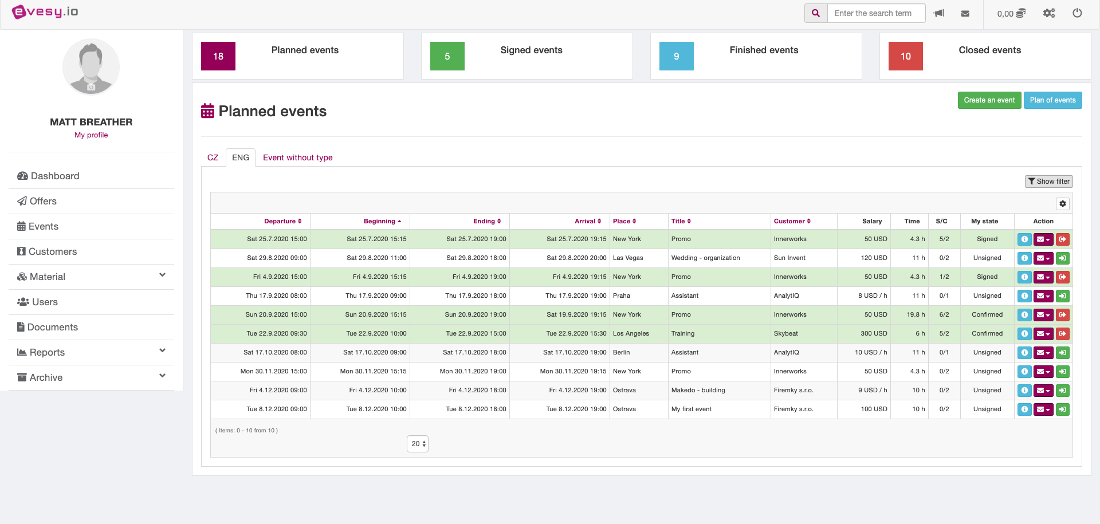Show info for Los Angeles Training event
1100x524 pixels.
(1024, 334)
